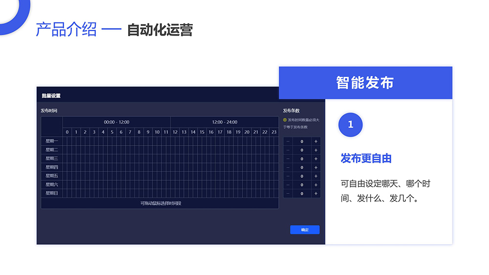Click the numbered circle badge 1

tap(350, 125)
